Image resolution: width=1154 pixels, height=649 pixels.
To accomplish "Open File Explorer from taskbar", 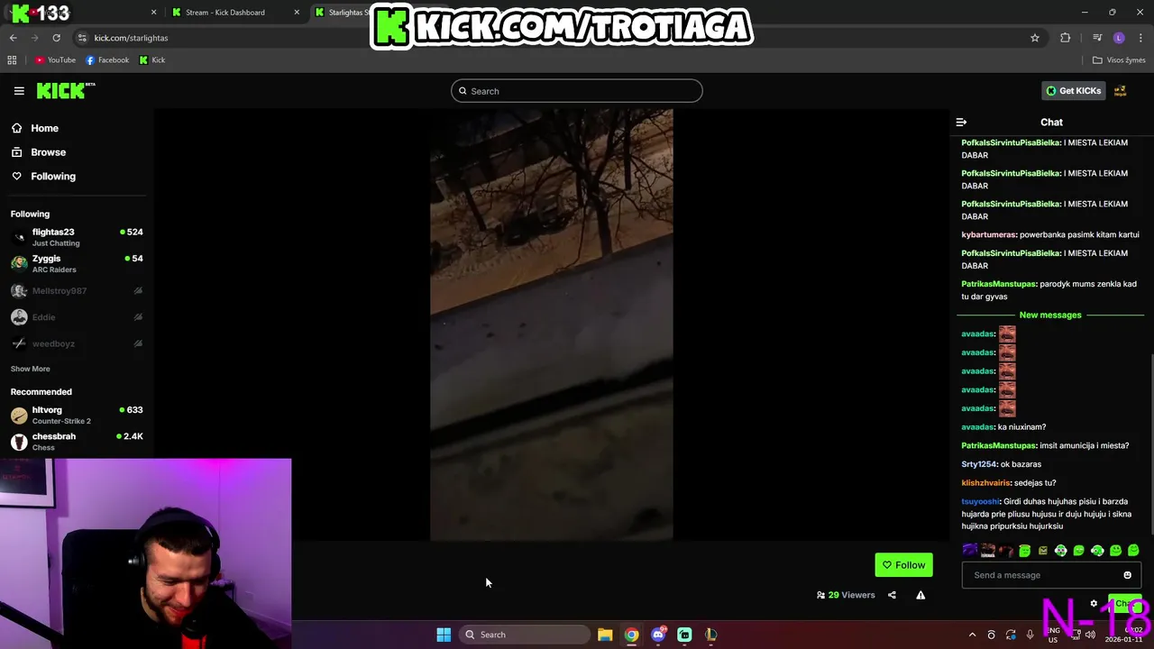I will (x=605, y=635).
